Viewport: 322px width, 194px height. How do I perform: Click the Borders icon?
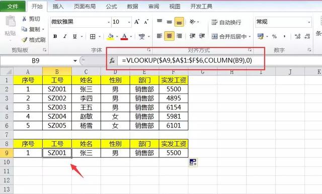[93, 37]
